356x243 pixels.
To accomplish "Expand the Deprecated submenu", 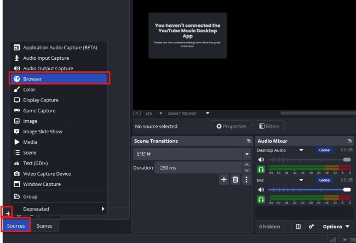I will [x=59, y=208].
